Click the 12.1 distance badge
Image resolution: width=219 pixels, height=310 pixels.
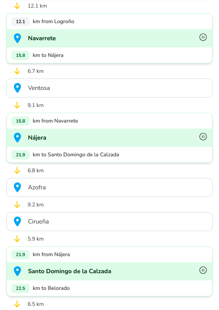tap(20, 22)
